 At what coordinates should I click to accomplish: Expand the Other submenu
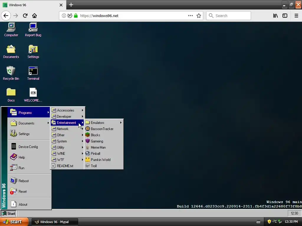coord(68,135)
